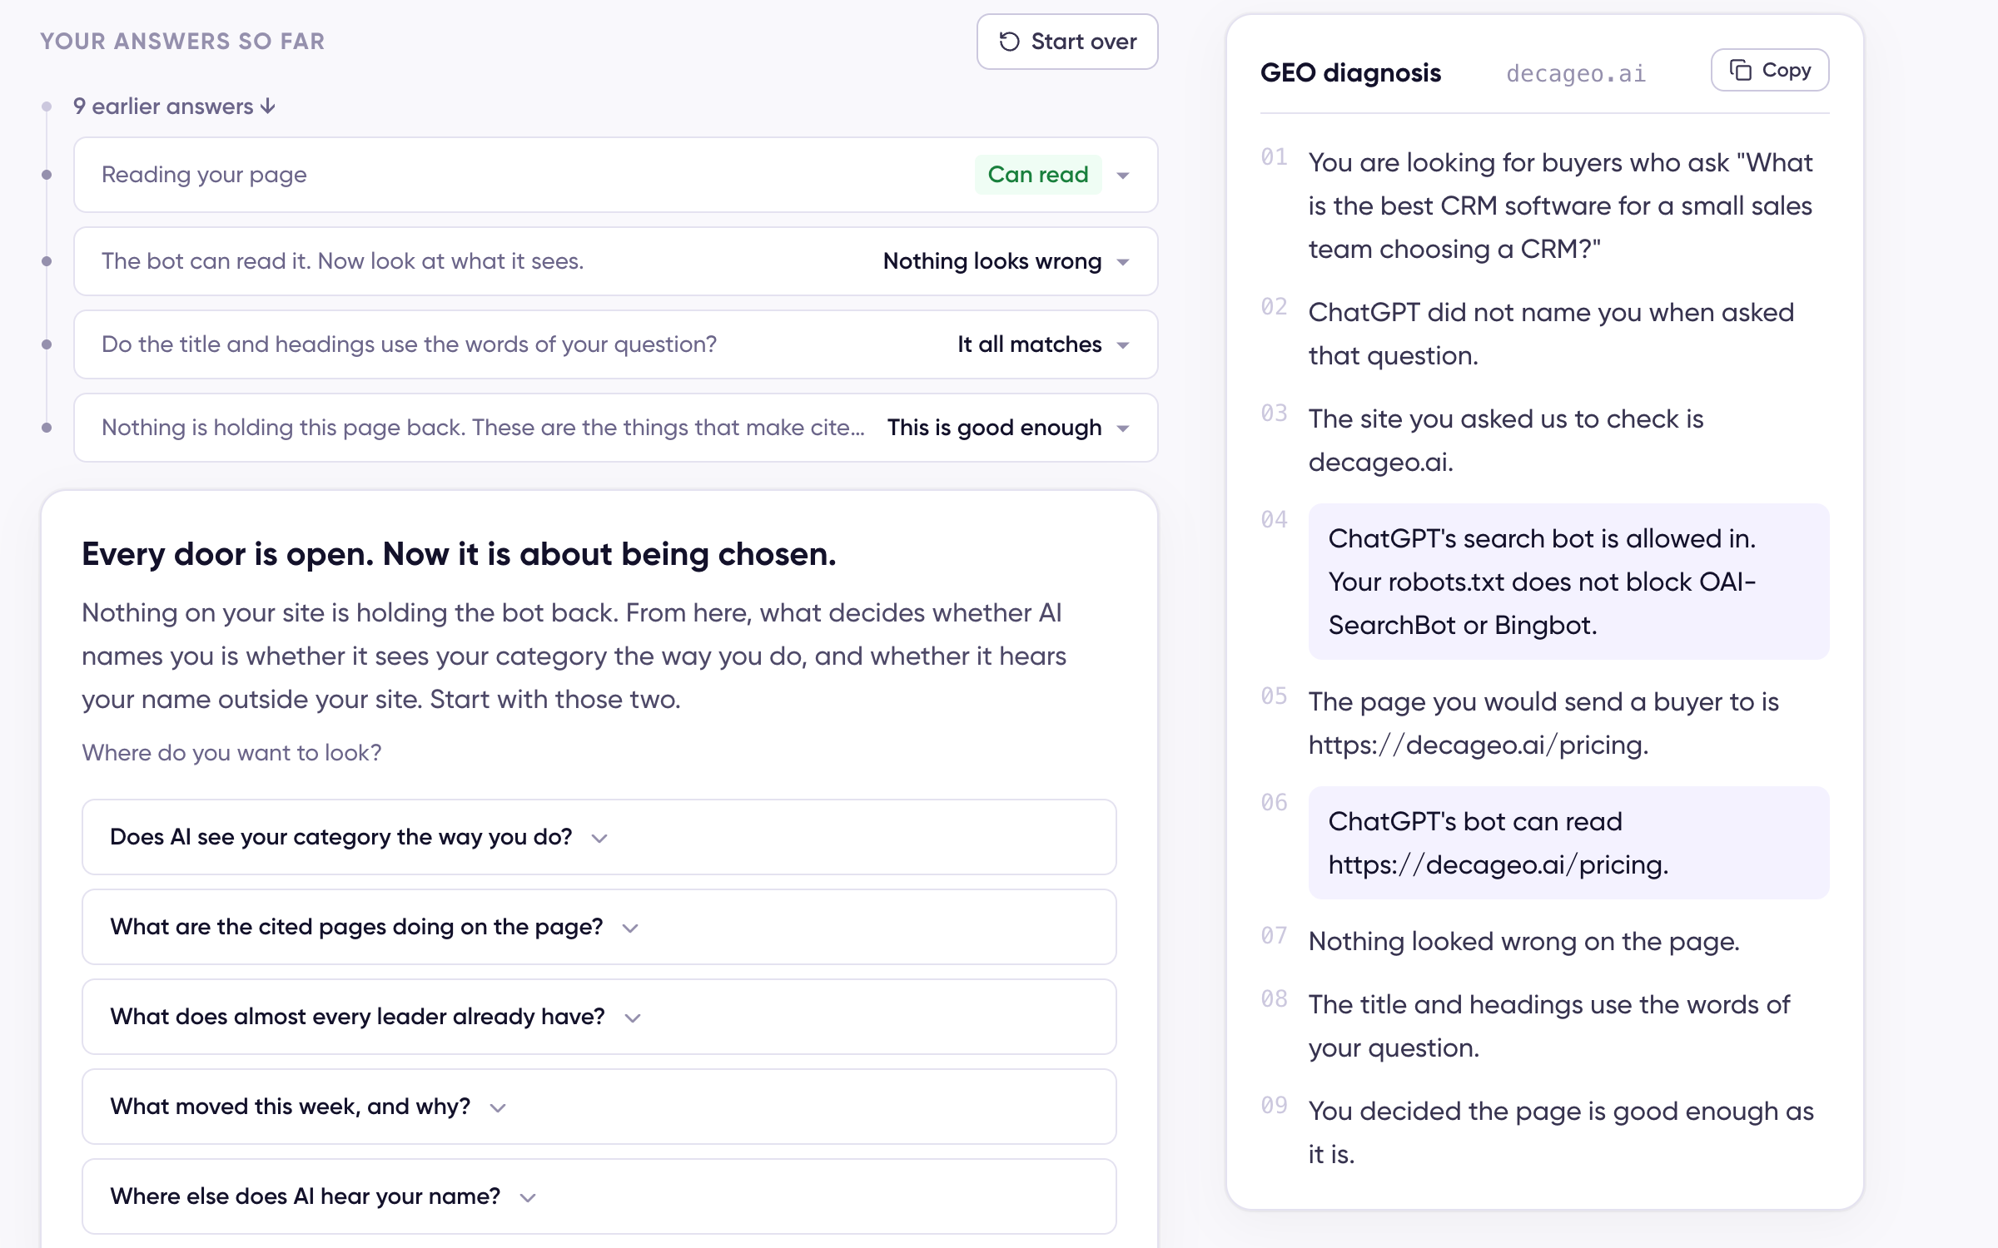
Task: Click 'Nothing is holding this page back' text
Action: coord(483,428)
